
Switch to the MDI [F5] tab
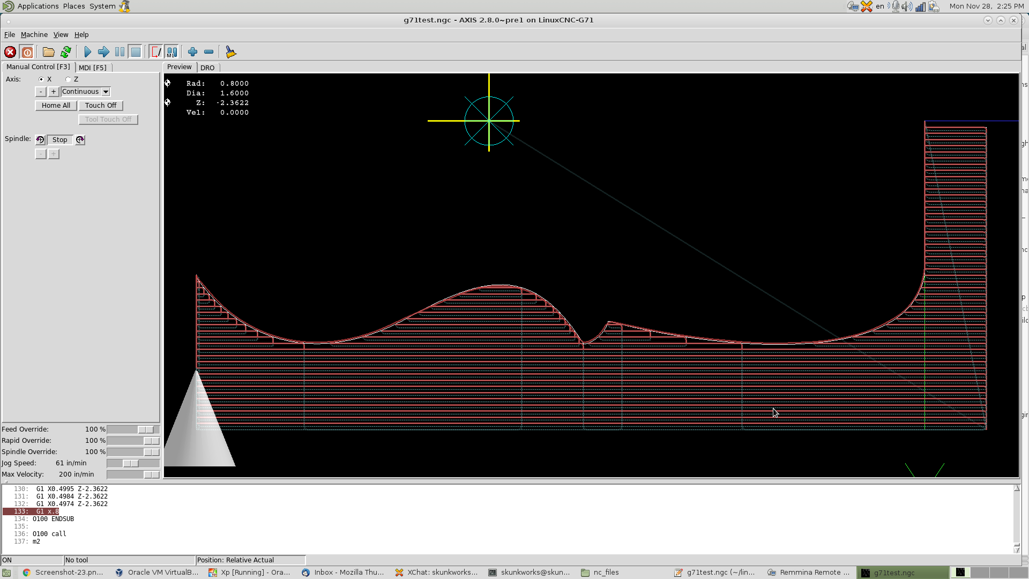93,68
